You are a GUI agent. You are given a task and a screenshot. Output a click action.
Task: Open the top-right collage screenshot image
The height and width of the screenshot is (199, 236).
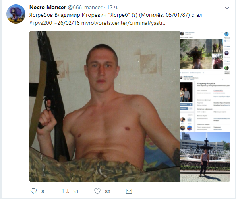click(x=205, y=53)
